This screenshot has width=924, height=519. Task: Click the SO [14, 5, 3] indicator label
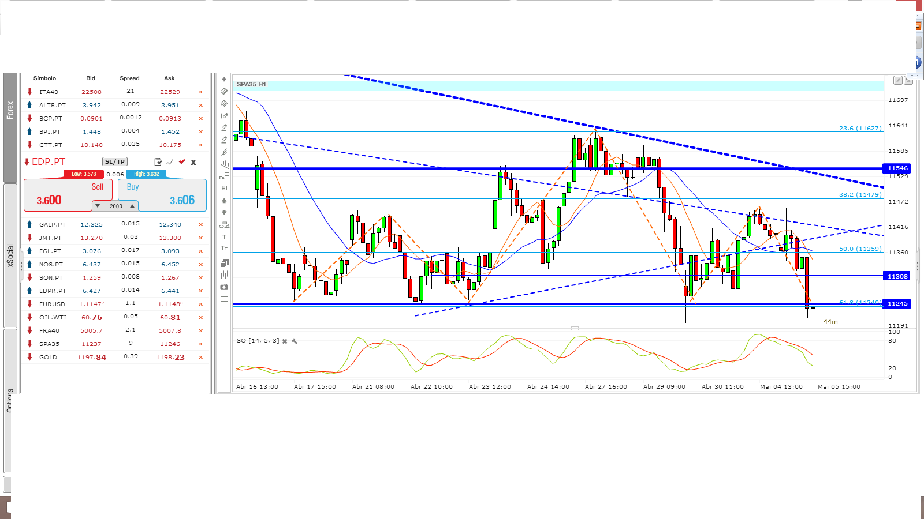coord(258,341)
